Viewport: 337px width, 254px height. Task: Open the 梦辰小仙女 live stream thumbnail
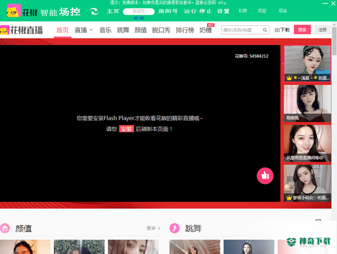(x=307, y=183)
